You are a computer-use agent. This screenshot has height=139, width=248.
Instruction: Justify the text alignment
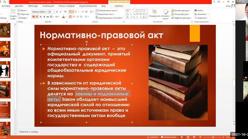point(81,17)
